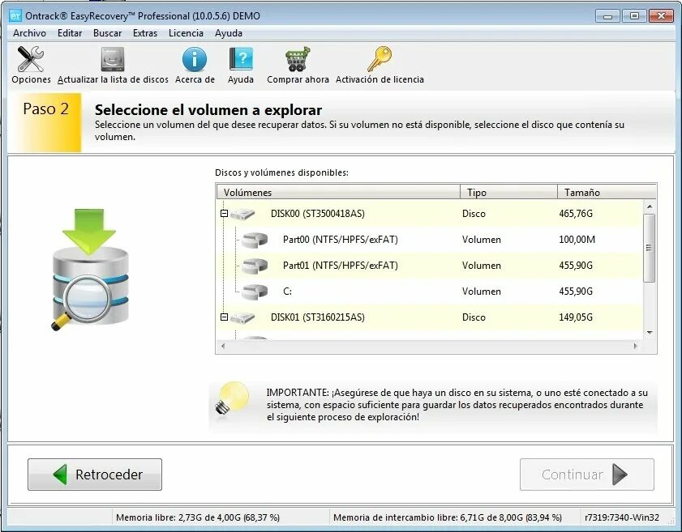Select the C: volume icon
682x532 pixels.
255,292
